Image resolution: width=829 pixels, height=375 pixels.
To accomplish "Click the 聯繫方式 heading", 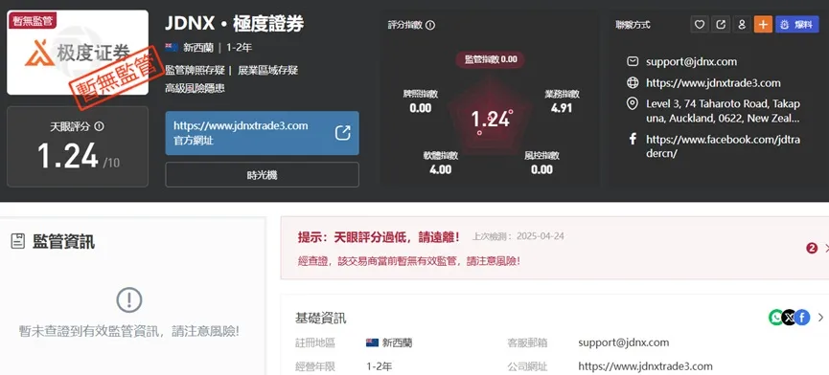I will 633,25.
